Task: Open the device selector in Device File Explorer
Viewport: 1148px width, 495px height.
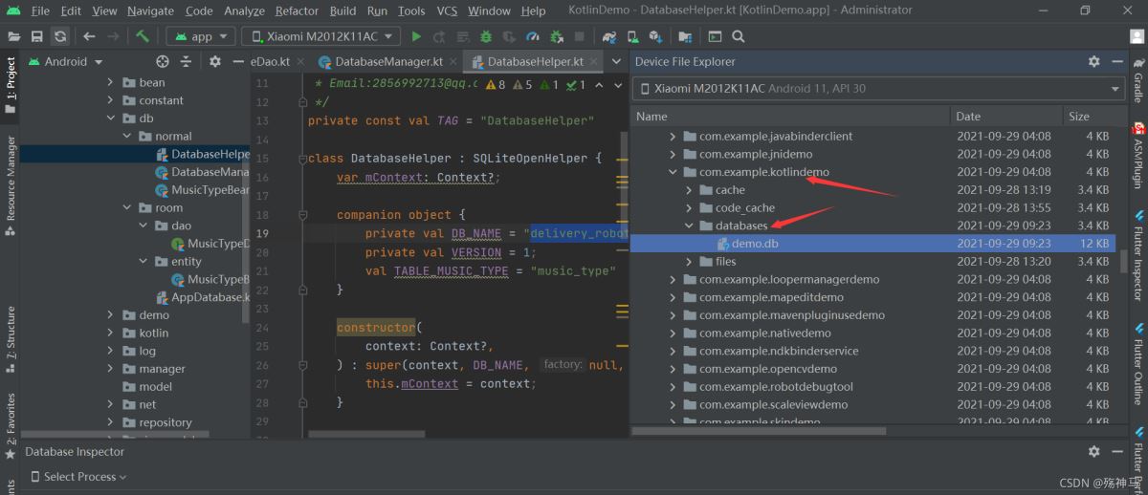Action: 879,88
